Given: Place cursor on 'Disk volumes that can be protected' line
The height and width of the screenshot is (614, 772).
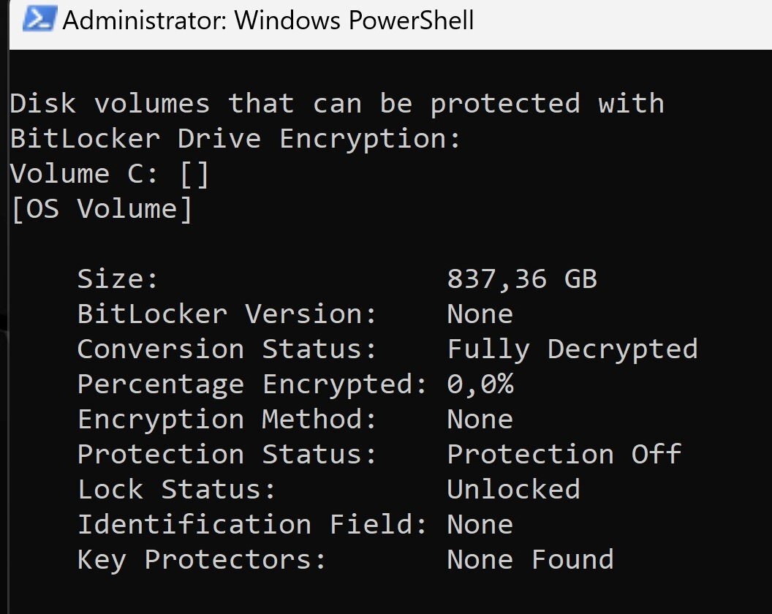Looking at the screenshot, I should [337, 104].
